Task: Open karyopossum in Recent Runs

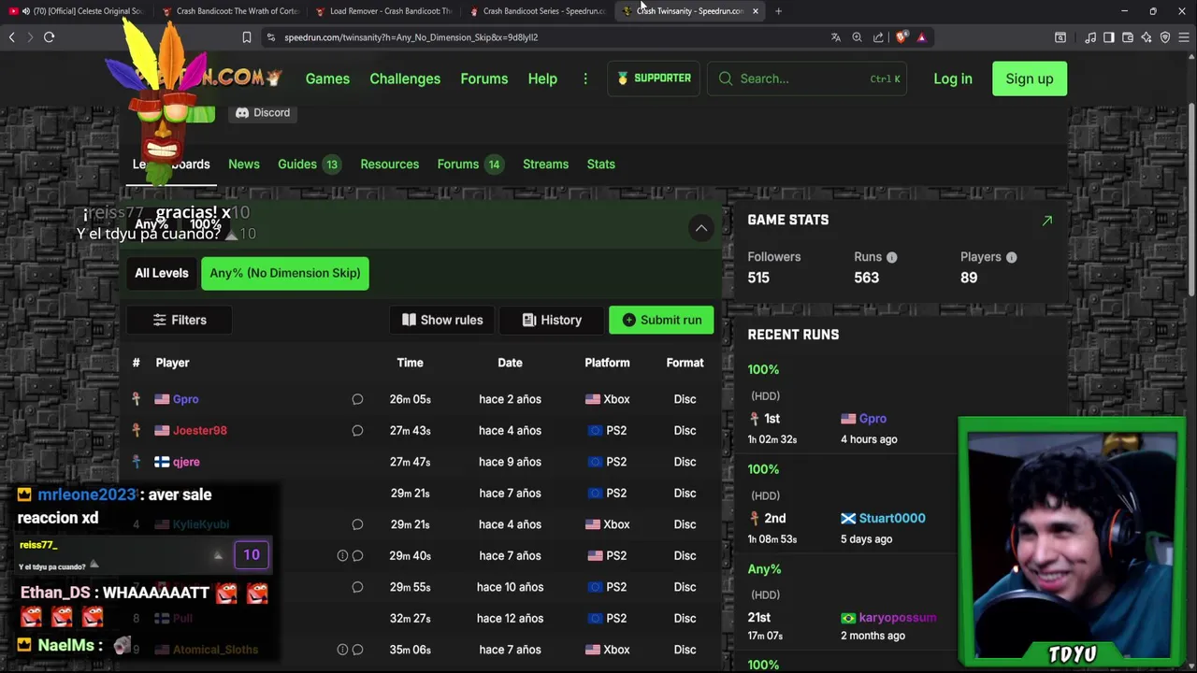Action: (x=898, y=618)
